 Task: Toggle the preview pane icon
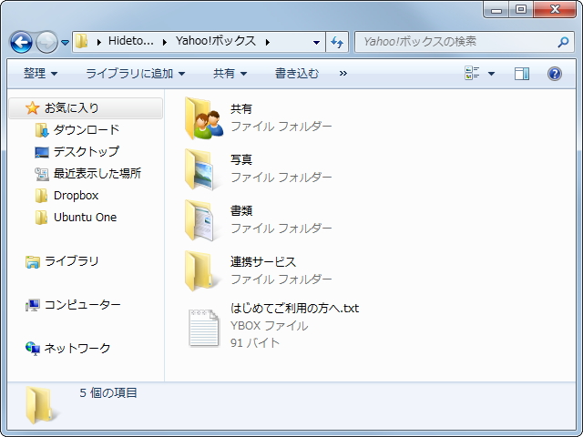click(x=522, y=74)
